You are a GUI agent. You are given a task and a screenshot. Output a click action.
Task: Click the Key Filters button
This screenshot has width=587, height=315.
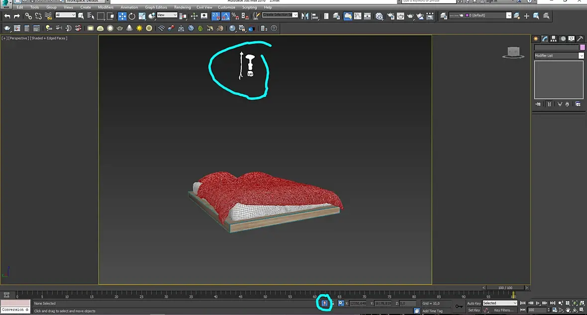pos(503,310)
